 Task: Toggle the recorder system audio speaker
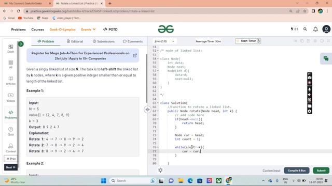[310, 95]
